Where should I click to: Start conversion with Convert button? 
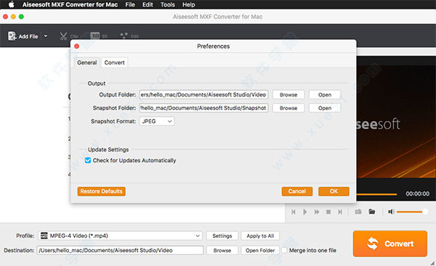(x=390, y=244)
